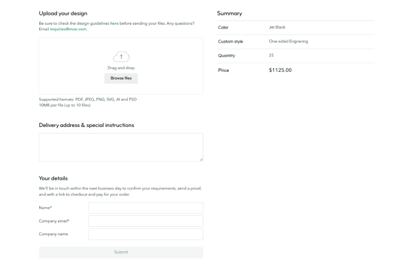Click the 'Name*' field label

[45, 208]
